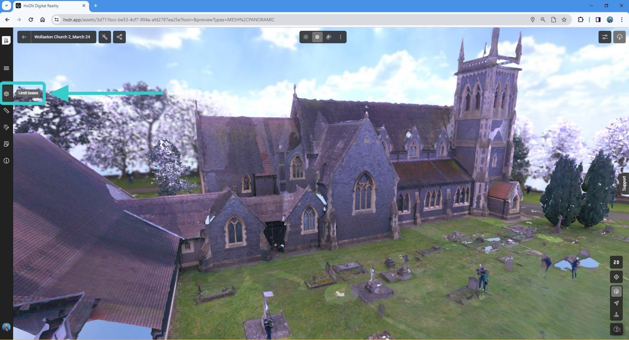The height and width of the screenshot is (340, 629).
Task: Activate fly navigation arrow
Action: [617, 303]
